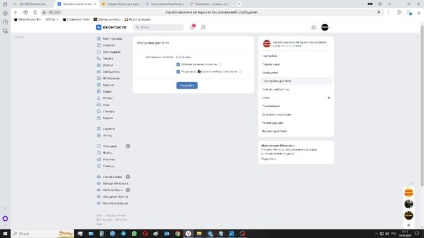Open Friends icon in left menu
Screen dimensions: 424x238
(99, 65)
